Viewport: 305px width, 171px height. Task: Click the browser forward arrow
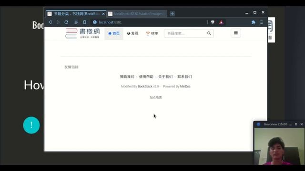tap(58, 22)
